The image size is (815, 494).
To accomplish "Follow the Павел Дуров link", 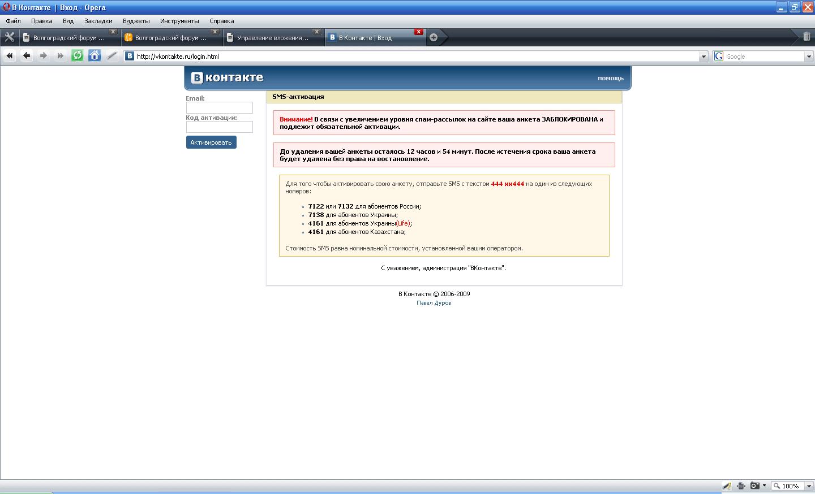I will tap(434, 303).
